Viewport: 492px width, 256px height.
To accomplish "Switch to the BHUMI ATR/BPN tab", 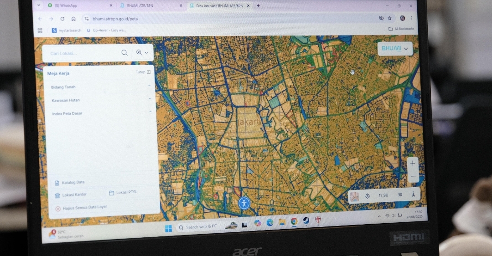I will pyautogui.click(x=148, y=5).
